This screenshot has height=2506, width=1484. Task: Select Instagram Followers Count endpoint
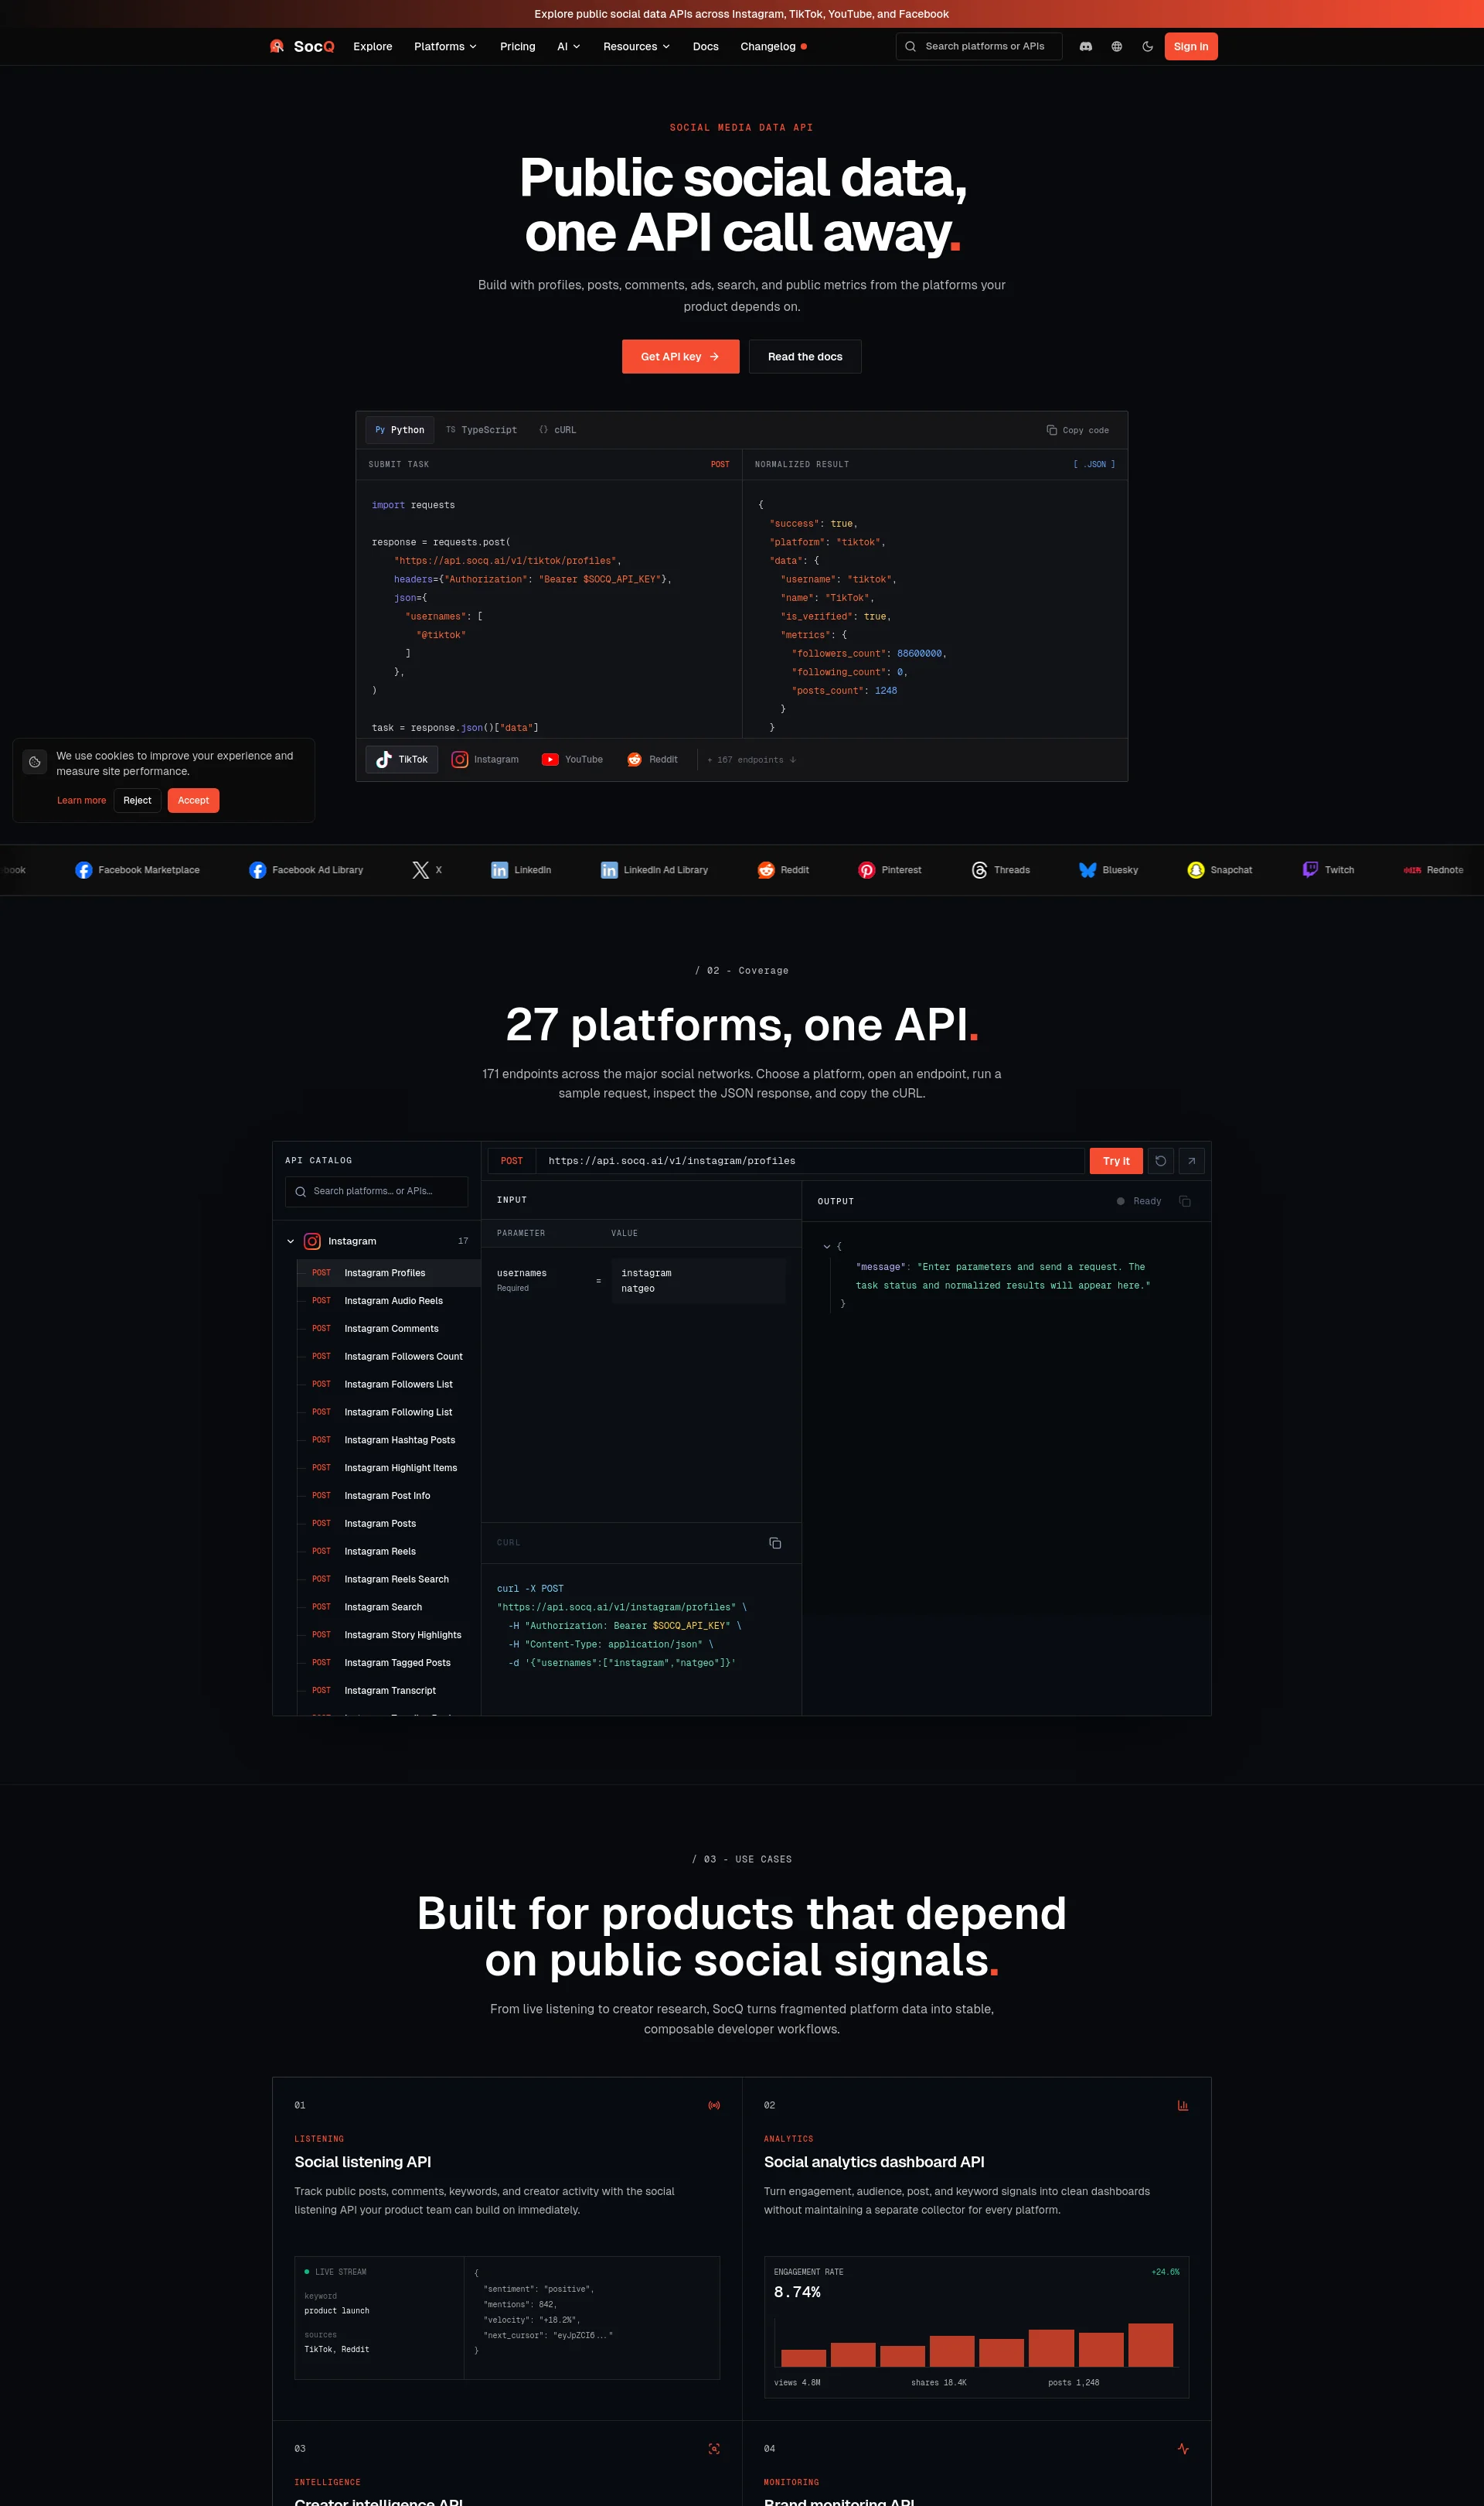[x=389, y=1357]
